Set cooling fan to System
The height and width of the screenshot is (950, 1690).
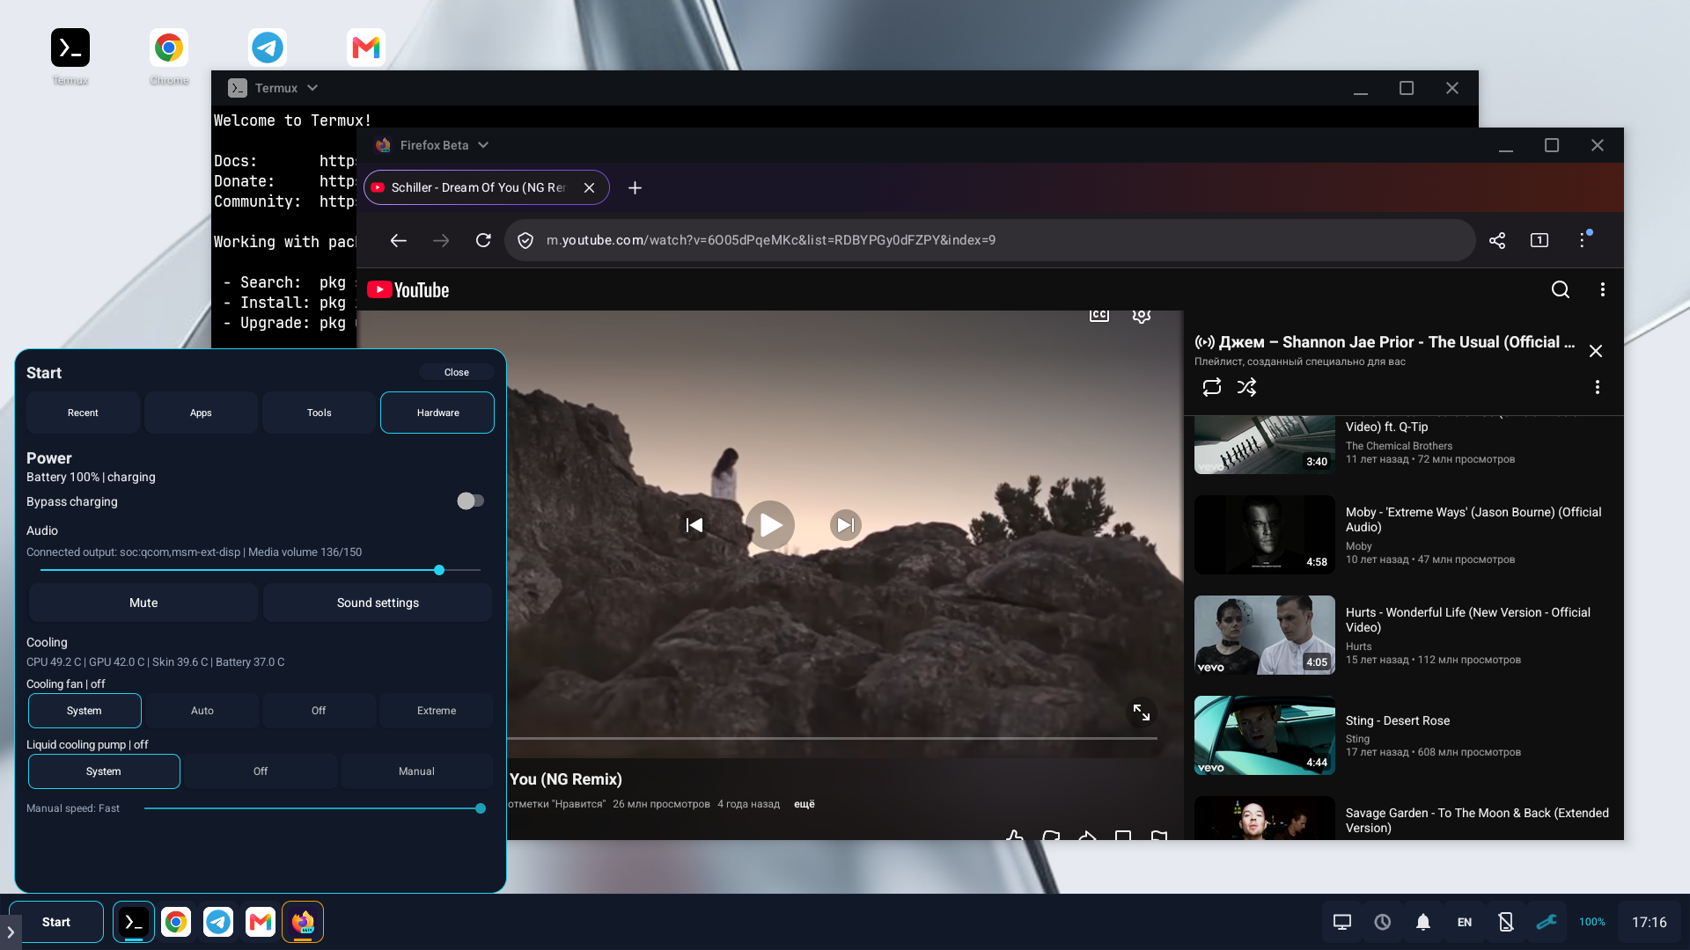84,711
